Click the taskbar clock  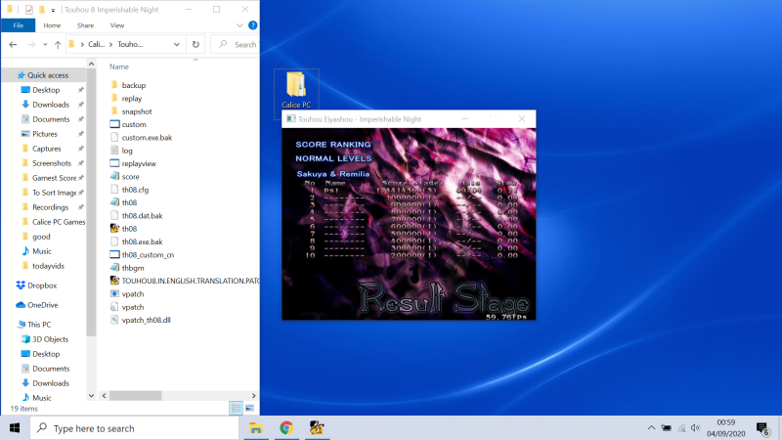pos(726,428)
